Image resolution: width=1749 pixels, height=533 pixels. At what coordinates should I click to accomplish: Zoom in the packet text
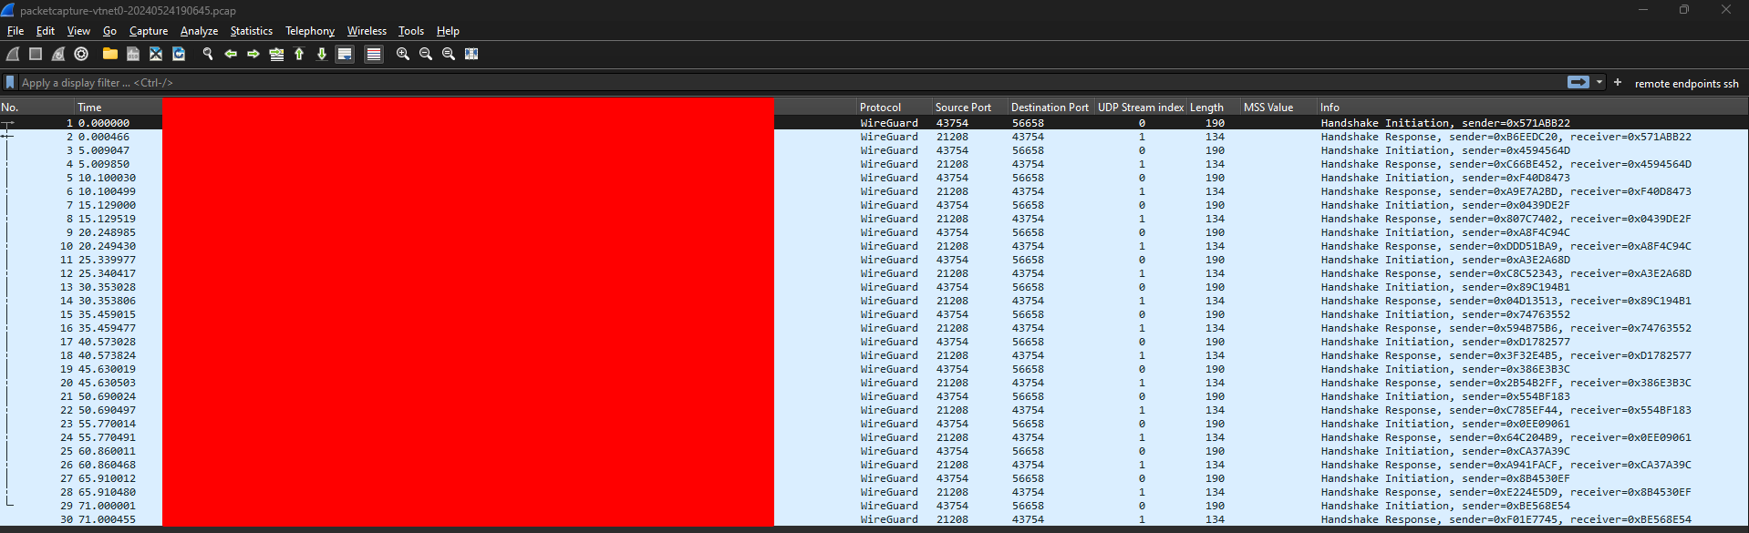pyautogui.click(x=403, y=54)
